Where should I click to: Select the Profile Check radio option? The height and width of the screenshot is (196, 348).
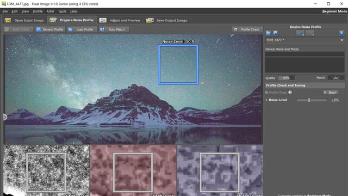pos(266,93)
